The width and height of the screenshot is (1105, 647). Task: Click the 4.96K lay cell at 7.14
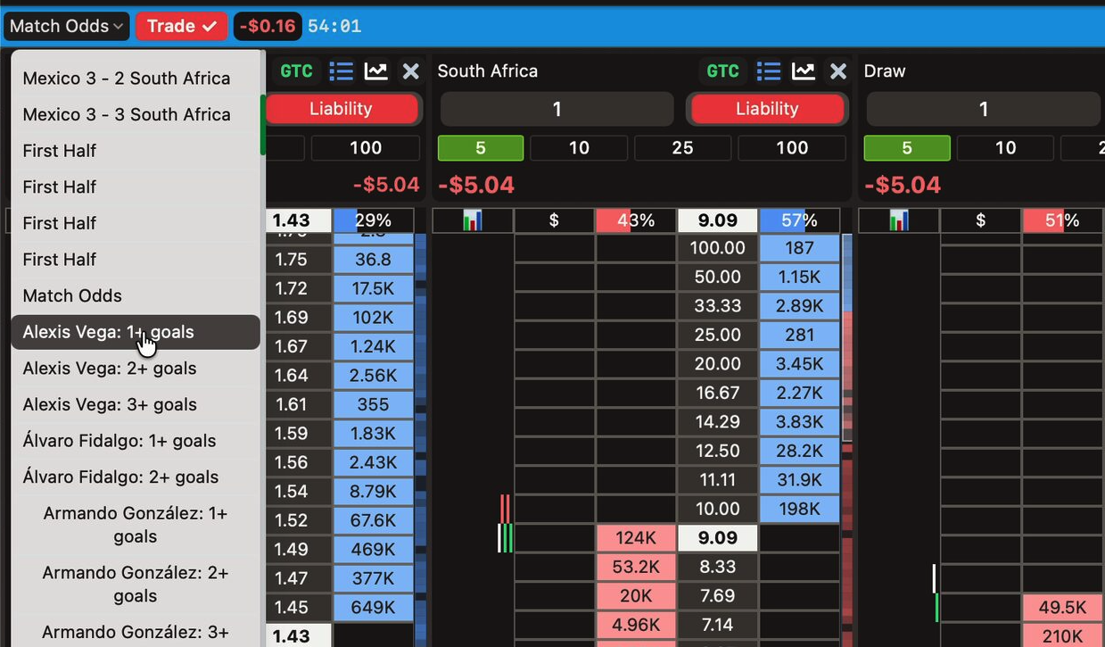click(636, 625)
